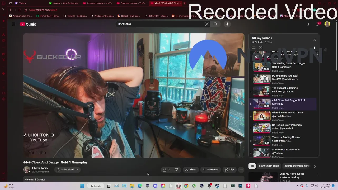Open Shes My New Favorite YouTuber suggestion
Viewport: 338px width, 190px height.
(292, 176)
